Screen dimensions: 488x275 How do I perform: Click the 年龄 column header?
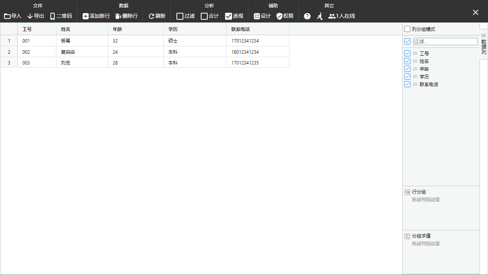pyautogui.click(x=135, y=29)
